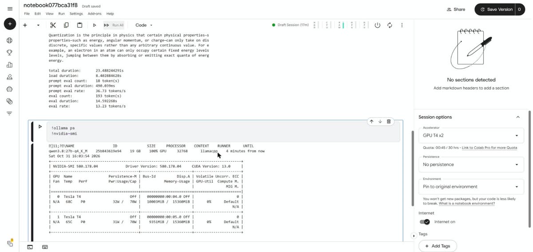
Task: Open the Help menu
Action: coord(110,14)
